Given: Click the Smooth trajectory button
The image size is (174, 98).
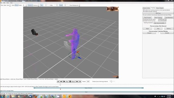Looking at the screenshot, I should pyautogui.click(x=167, y=33).
